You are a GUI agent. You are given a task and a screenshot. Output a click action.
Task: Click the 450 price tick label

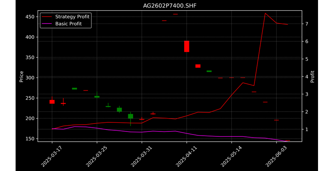30,17
